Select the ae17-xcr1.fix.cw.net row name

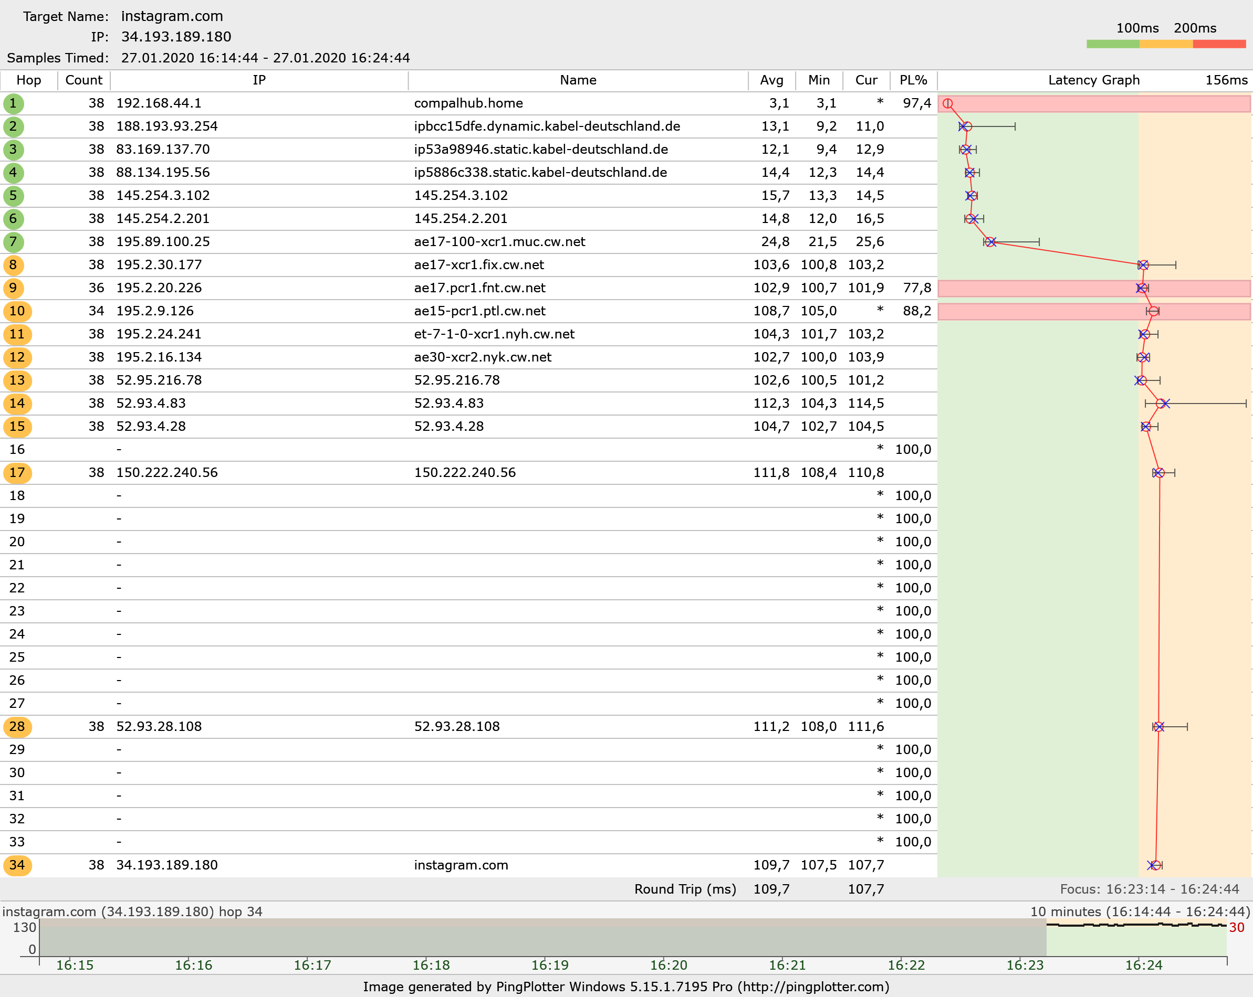[x=478, y=266]
